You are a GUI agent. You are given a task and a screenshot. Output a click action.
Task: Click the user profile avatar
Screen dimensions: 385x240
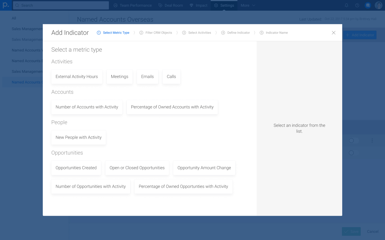coord(378,5)
